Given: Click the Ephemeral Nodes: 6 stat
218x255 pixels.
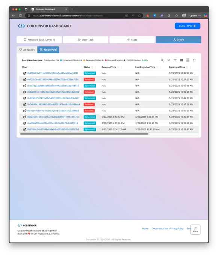Looking at the screenshot, I should (x=71, y=60).
